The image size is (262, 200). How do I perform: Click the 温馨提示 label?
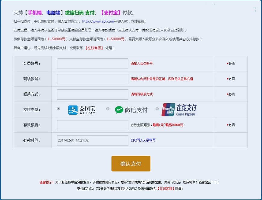(x=46, y=182)
